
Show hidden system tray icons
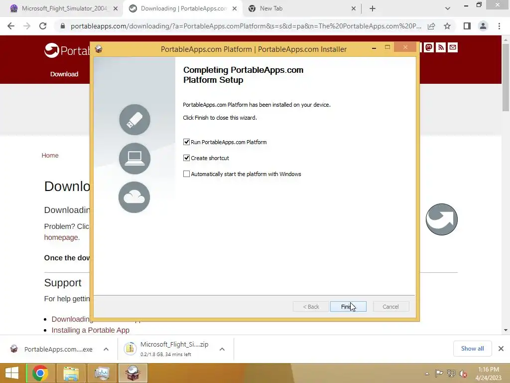[x=427, y=374]
